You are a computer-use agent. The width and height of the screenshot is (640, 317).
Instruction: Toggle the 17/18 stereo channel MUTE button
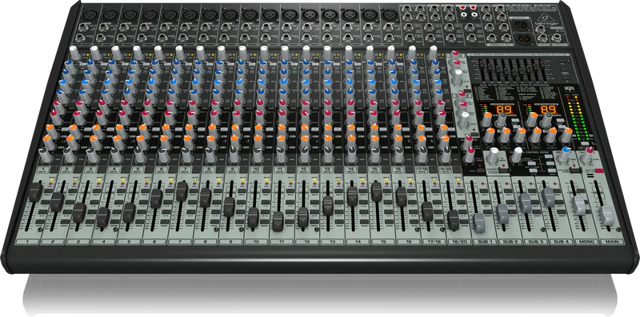pos(422,169)
